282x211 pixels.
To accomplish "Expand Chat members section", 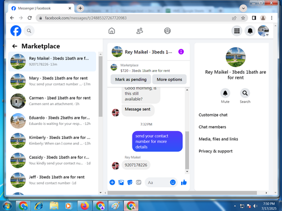I will [x=212, y=127].
